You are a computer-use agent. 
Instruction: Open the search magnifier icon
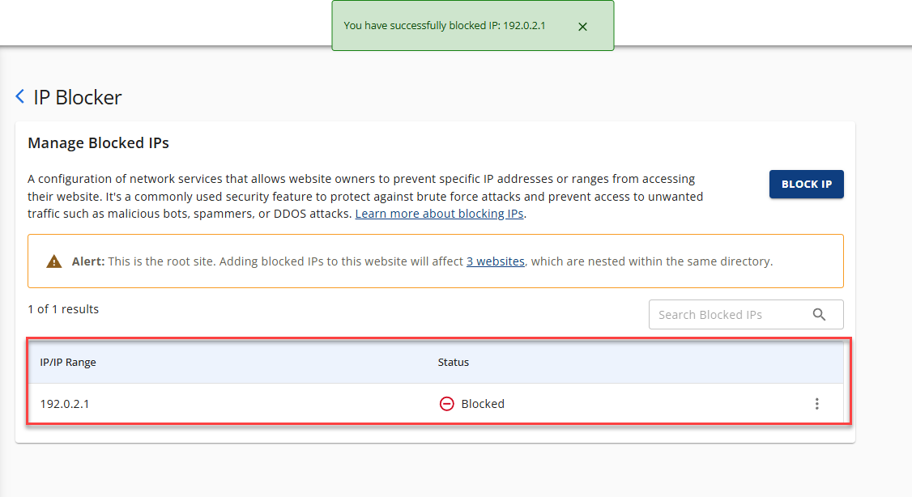click(819, 314)
